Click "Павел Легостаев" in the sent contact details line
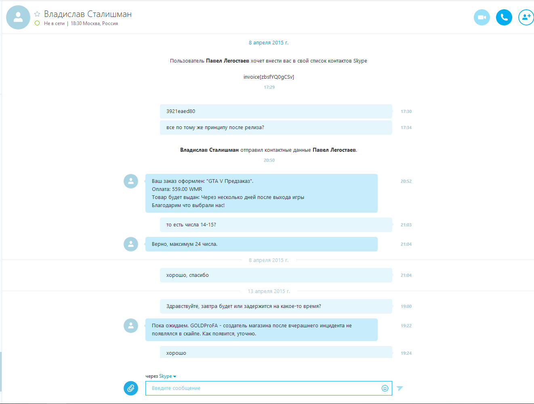 click(x=334, y=150)
